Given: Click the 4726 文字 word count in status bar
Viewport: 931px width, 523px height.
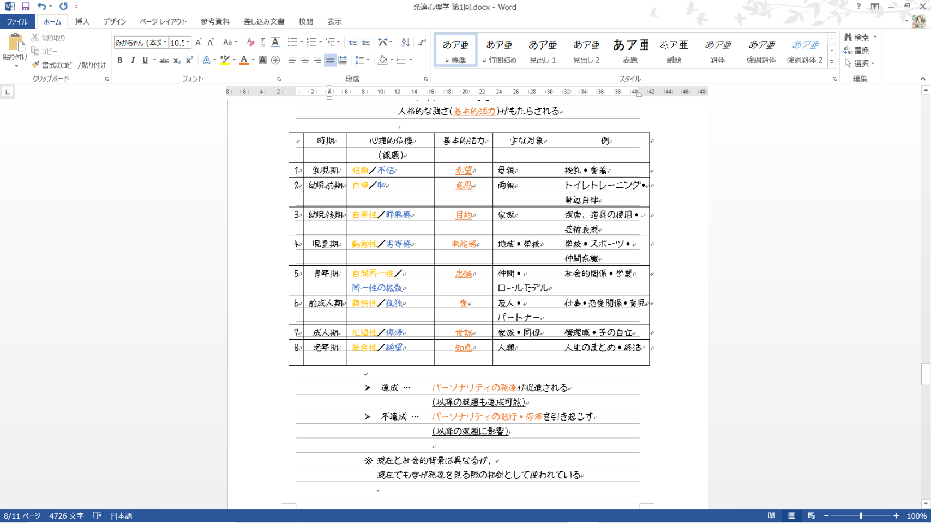Looking at the screenshot, I should (67, 516).
